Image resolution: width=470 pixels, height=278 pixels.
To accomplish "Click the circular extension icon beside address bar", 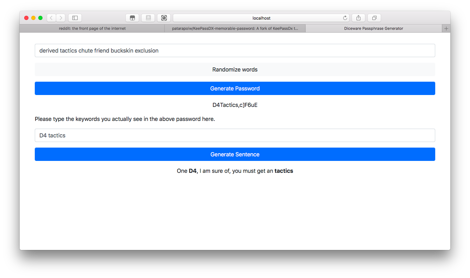I will click(x=164, y=18).
